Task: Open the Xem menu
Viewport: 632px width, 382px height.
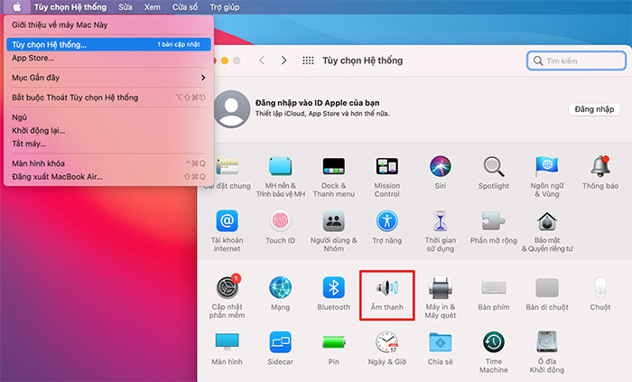Action: tap(153, 7)
